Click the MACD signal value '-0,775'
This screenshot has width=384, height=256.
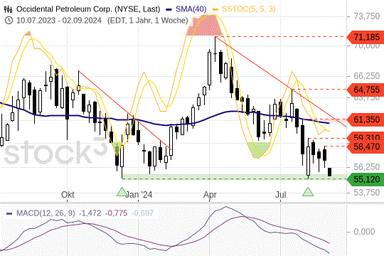(x=116, y=213)
